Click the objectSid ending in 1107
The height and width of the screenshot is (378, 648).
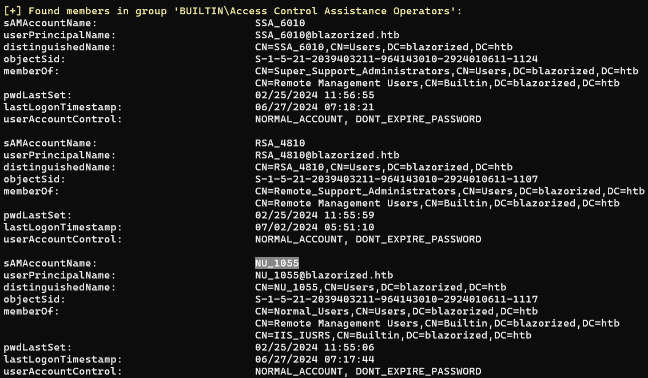[396, 179]
